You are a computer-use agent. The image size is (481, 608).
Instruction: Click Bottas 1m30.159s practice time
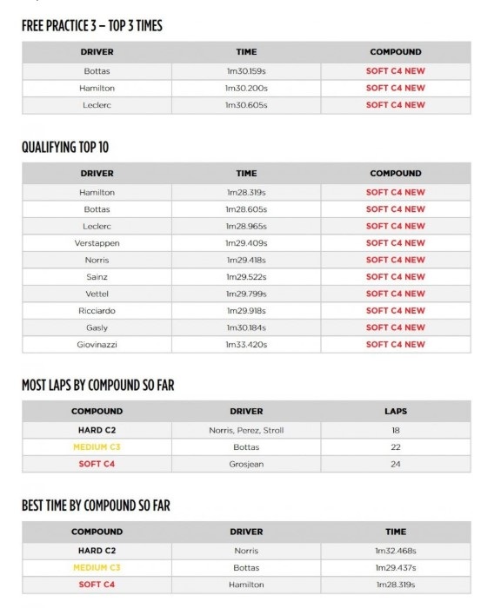pyautogui.click(x=246, y=71)
